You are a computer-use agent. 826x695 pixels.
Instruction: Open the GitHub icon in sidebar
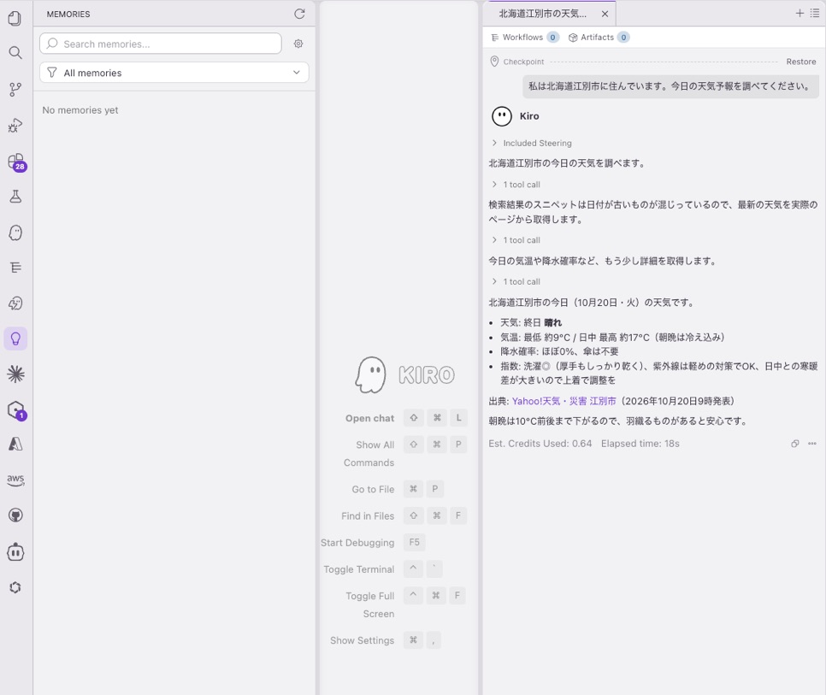click(x=15, y=515)
